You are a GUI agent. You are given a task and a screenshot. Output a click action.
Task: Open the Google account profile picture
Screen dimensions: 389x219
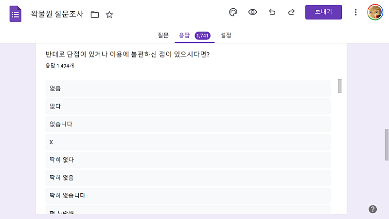375,12
